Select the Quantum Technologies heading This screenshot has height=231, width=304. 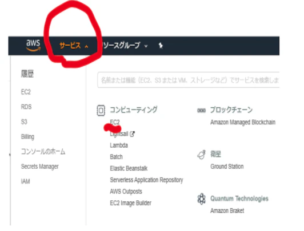[x=239, y=198]
